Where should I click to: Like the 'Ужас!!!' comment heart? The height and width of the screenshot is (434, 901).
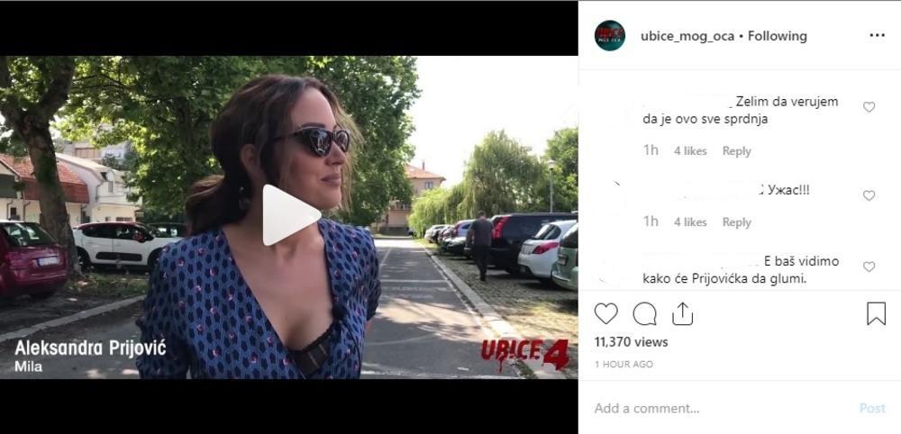(869, 195)
